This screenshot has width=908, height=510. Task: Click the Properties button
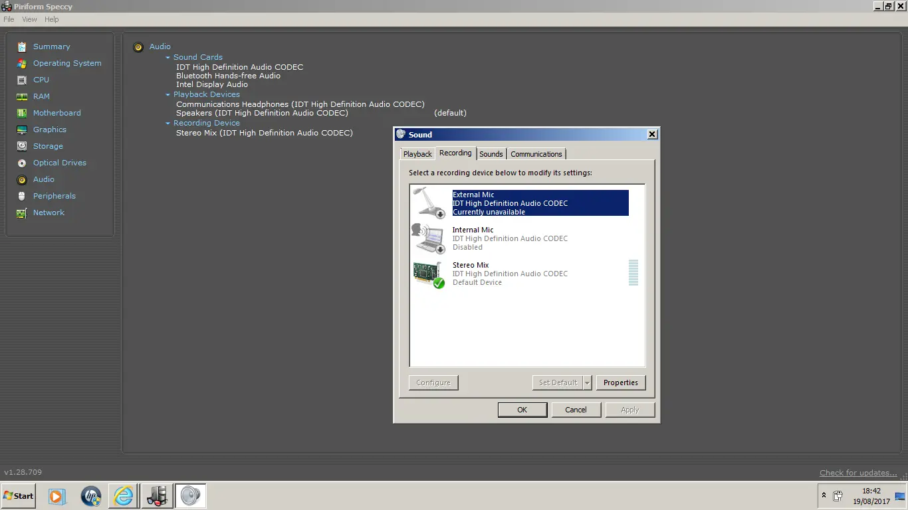coord(620,382)
